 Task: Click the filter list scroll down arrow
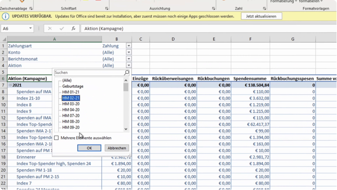click(x=126, y=129)
